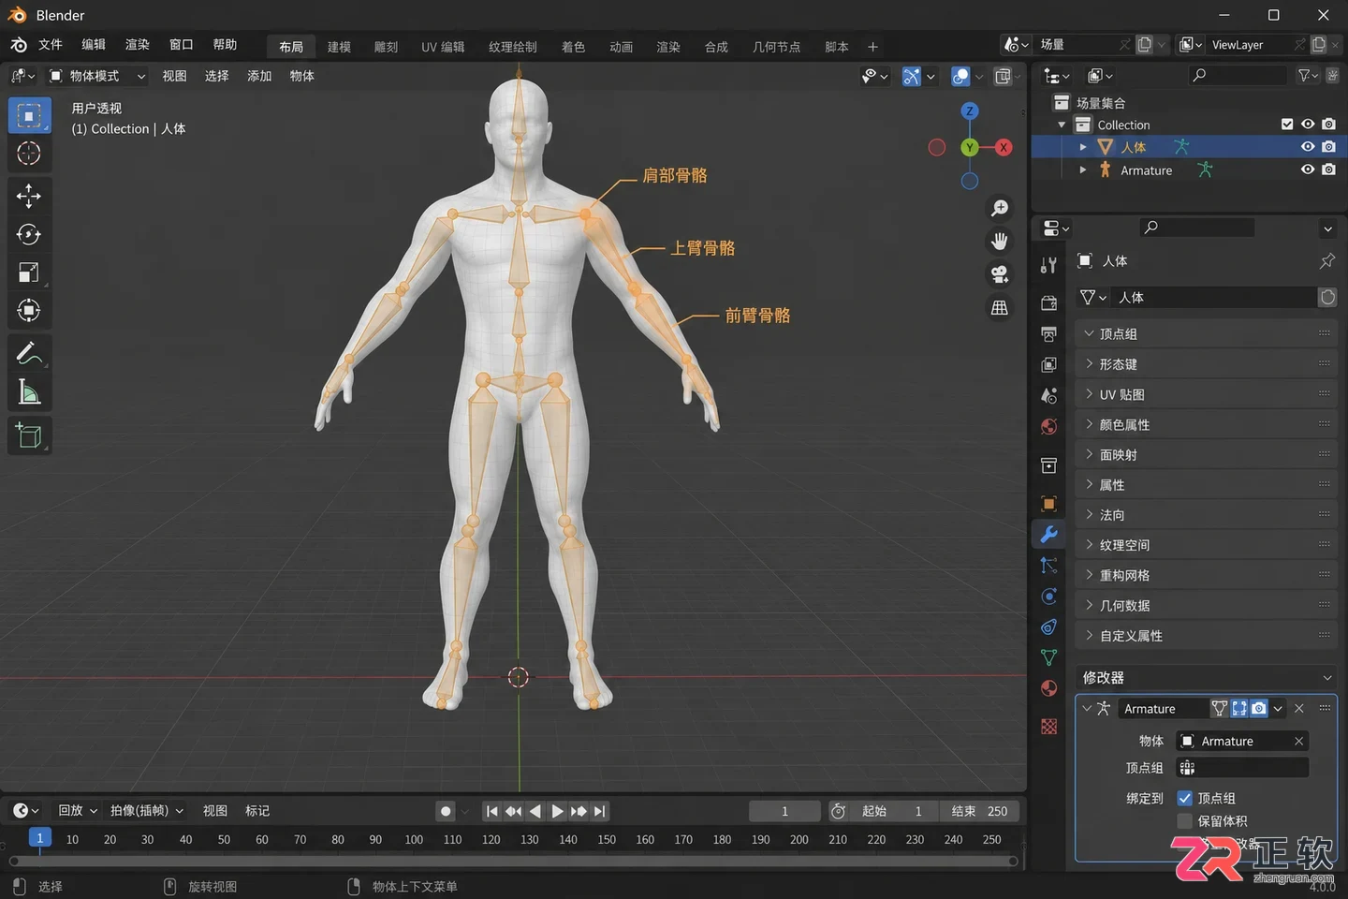The image size is (1348, 899).
Task: Activate the Rotate tool
Action: click(29, 234)
